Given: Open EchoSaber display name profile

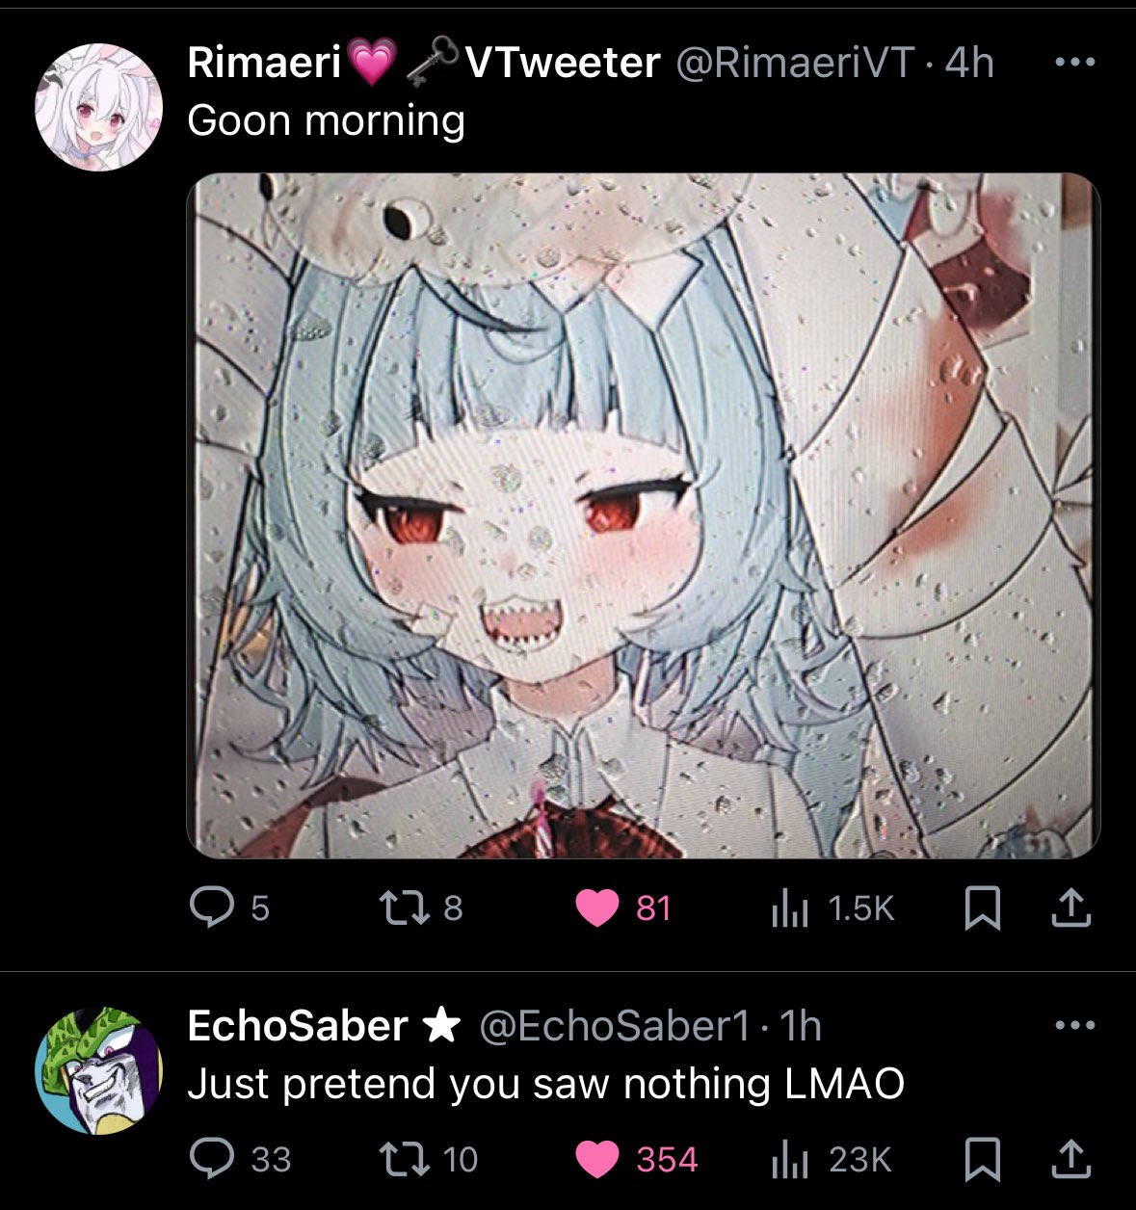Looking at the screenshot, I should [x=297, y=1026].
